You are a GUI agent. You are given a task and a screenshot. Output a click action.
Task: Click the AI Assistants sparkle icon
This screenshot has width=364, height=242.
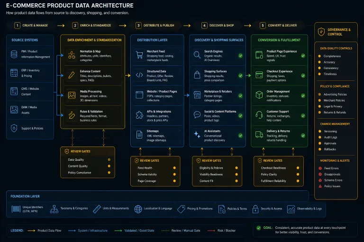coord(197,135)
